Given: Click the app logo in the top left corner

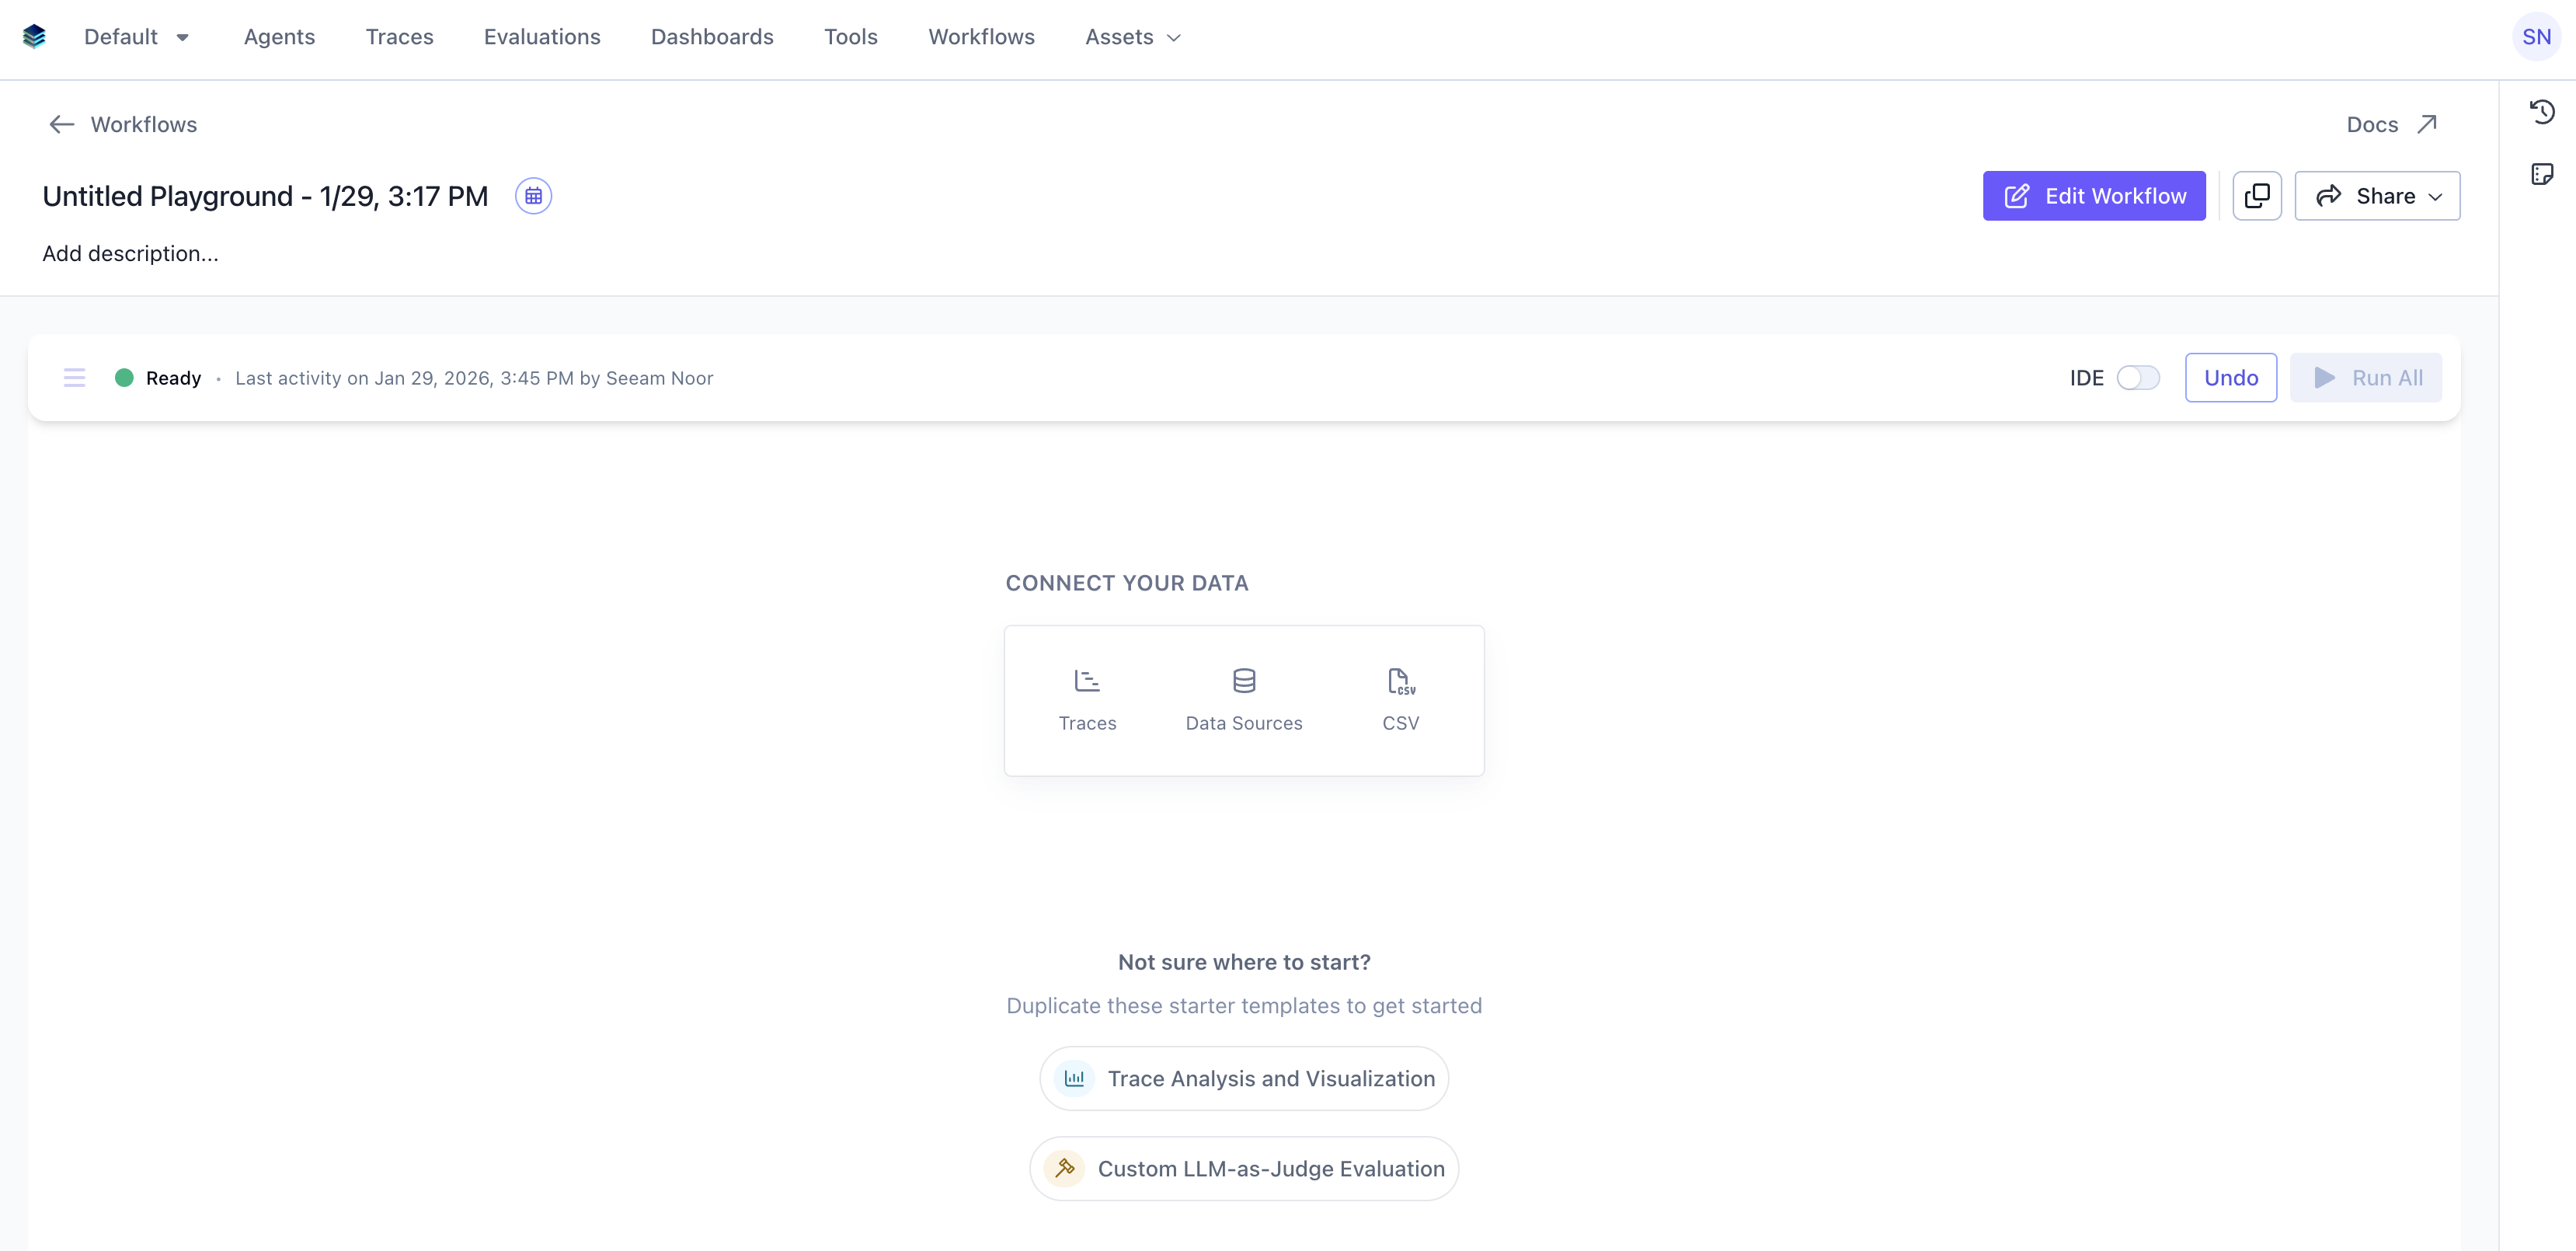Looking at the screenshot, I should coord(34,36).
